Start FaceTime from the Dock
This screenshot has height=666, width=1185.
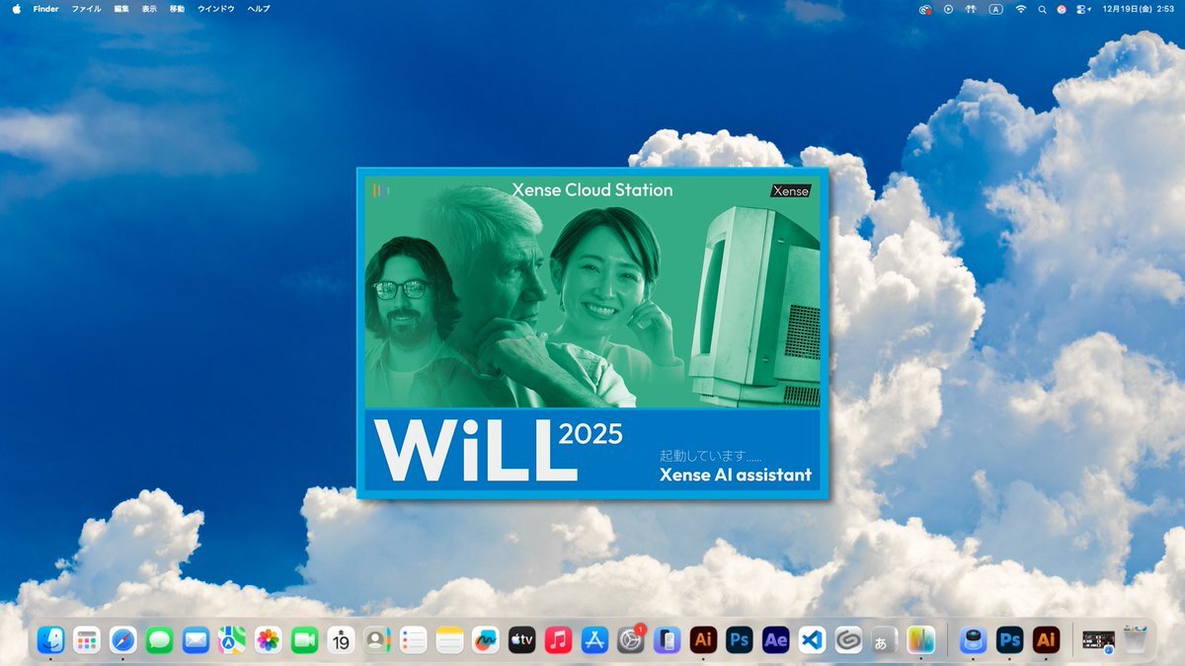pos(304,640)
